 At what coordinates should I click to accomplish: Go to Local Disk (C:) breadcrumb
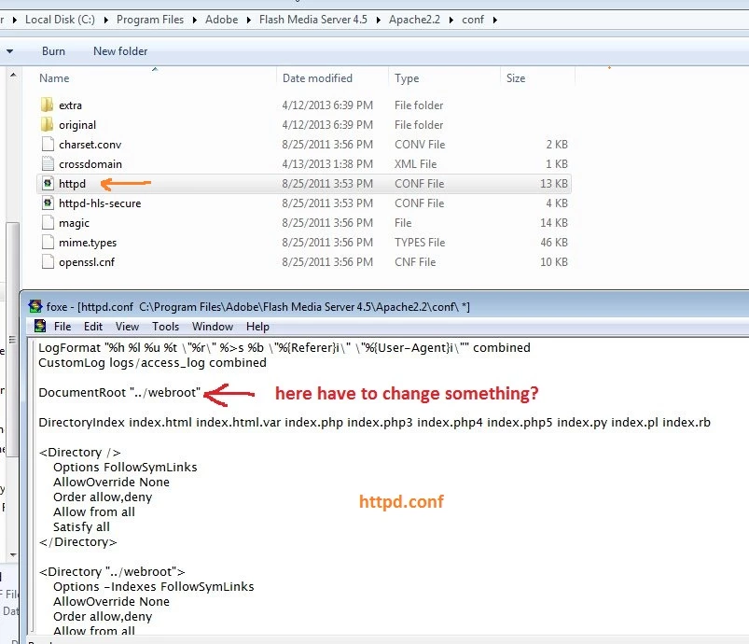tap(61, 20)
